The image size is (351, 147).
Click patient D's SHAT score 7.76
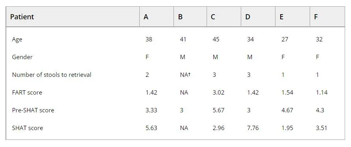pyautogui.click(x=253, y=128)
